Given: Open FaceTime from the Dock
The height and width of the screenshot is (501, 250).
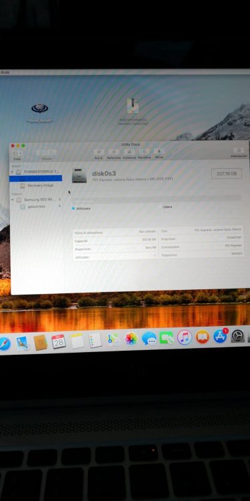Looking at the screenshot, I should [166, 337].
